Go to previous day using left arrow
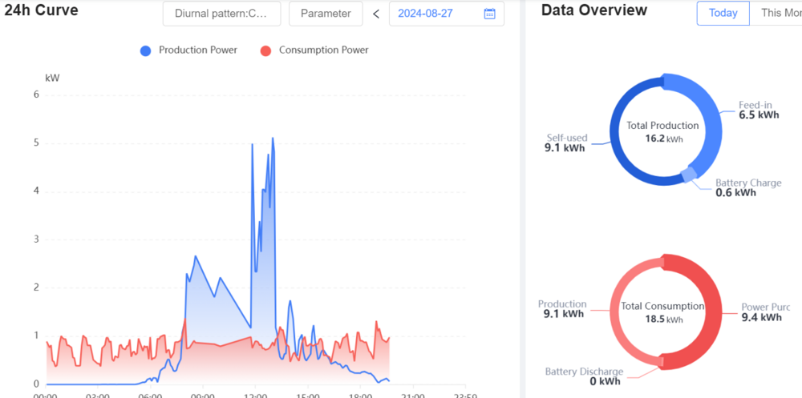802x398 pixels. [x=375, y=14]
